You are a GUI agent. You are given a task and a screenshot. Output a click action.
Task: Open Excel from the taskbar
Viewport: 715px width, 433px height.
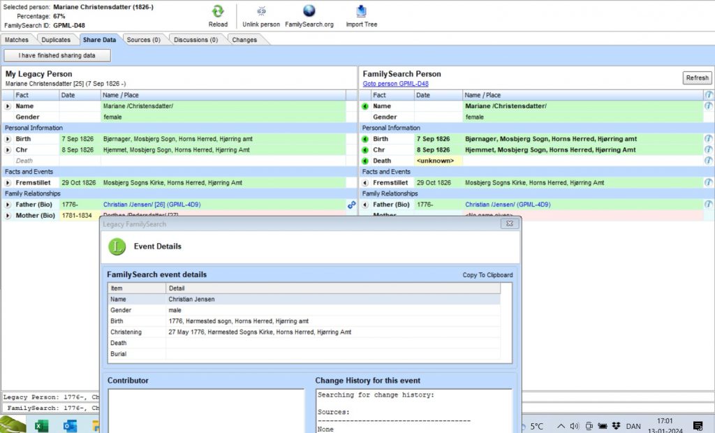41,426
